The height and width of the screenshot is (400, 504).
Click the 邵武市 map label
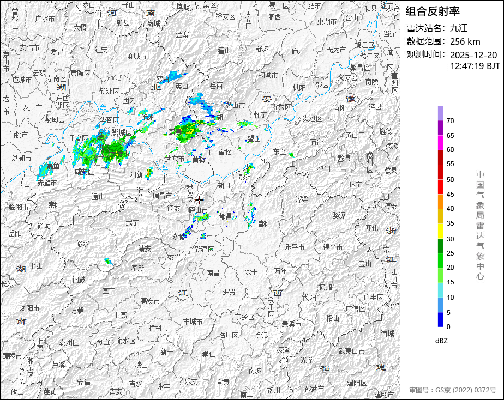point(314,389)
